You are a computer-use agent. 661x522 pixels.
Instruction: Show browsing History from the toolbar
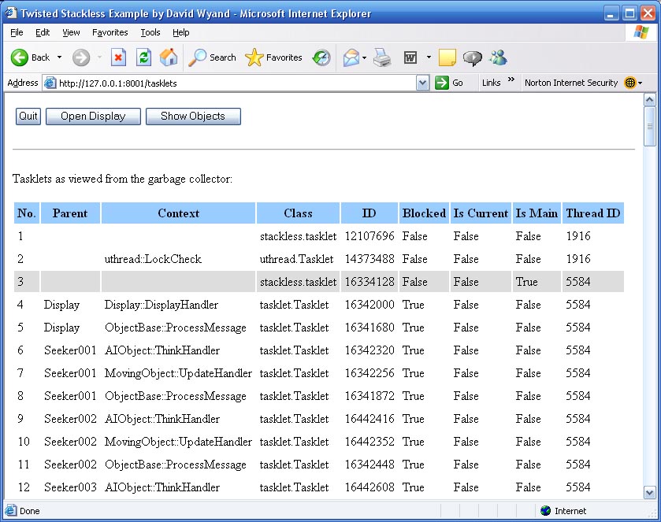pos(321,57)
